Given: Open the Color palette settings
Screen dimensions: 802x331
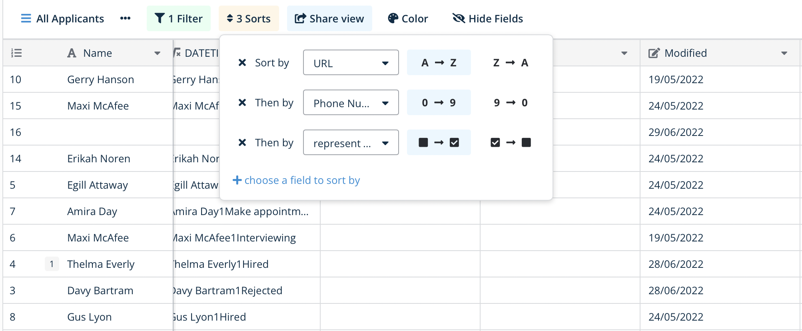Looking at the screenshot, I should tap(408, 18).
